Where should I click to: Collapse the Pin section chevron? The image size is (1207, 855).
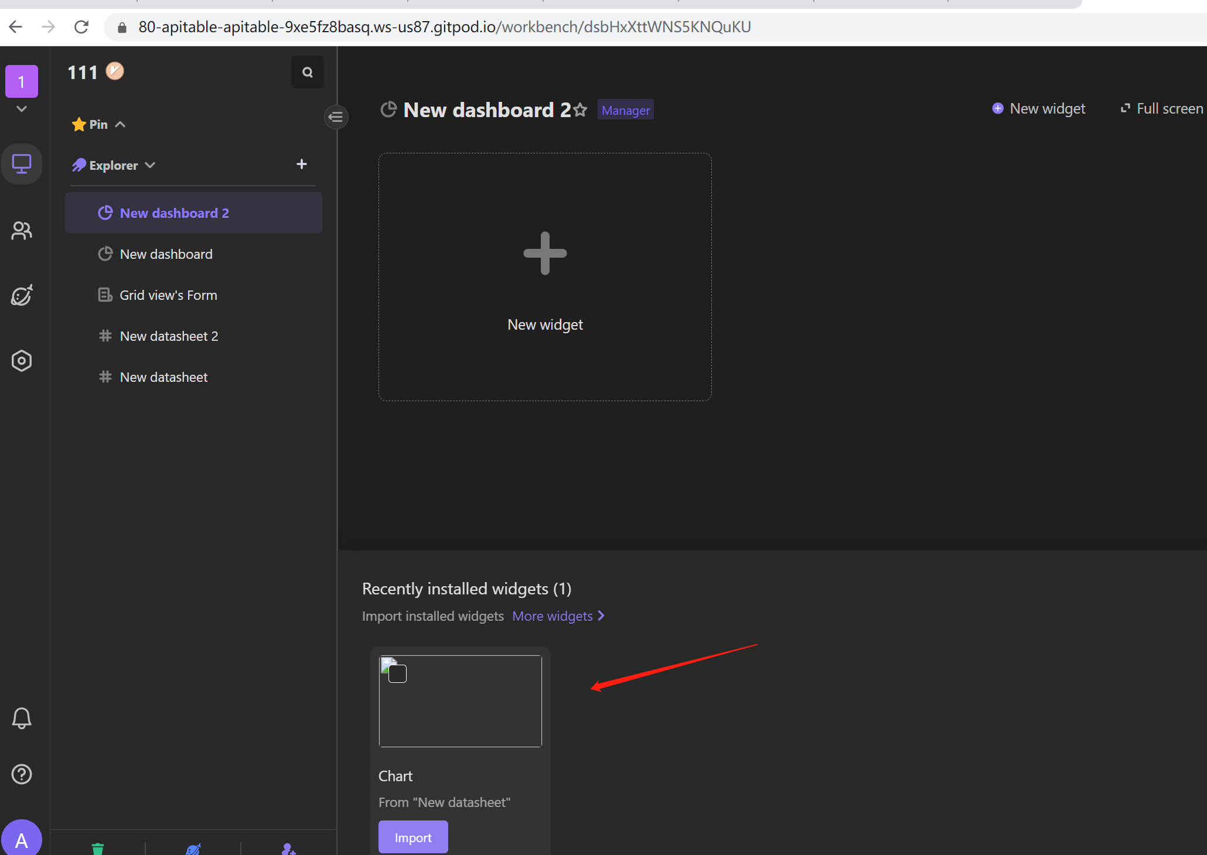(x=121, y=124)
